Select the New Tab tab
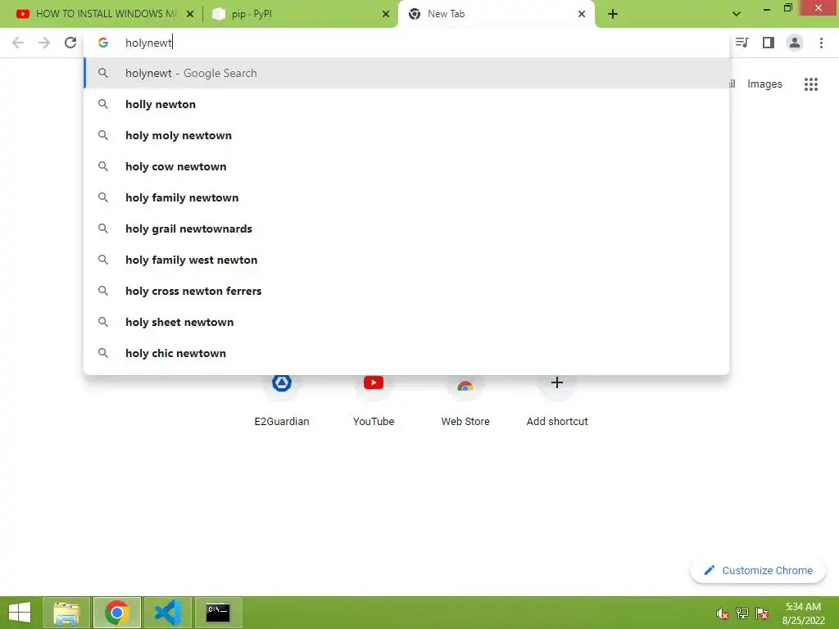Image resolution: width=839 pixels, height=629 pixels. [x=497, y=14]
